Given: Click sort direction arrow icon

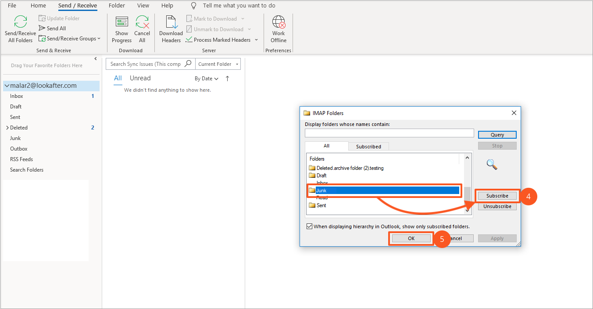Looking at the screenshot, I should 227,79.
